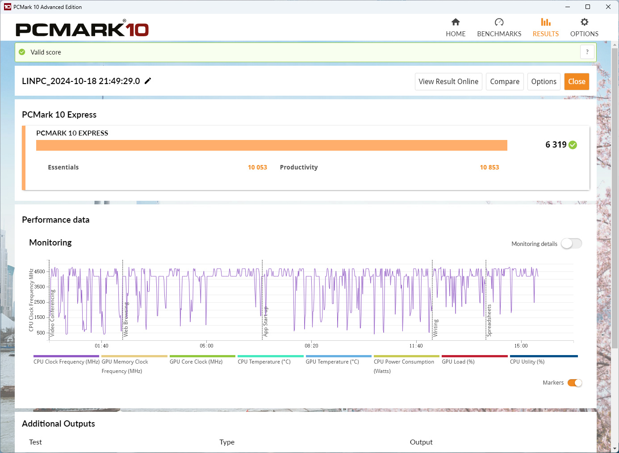The image size is (619, 453).
Task: Click the GPU Memory Clock Frequency legend swatch
Action: pos(134,356)
